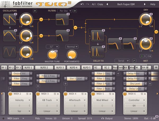
Task: Toggle the wet effect enable button
Action: click(x=142, y=56)
